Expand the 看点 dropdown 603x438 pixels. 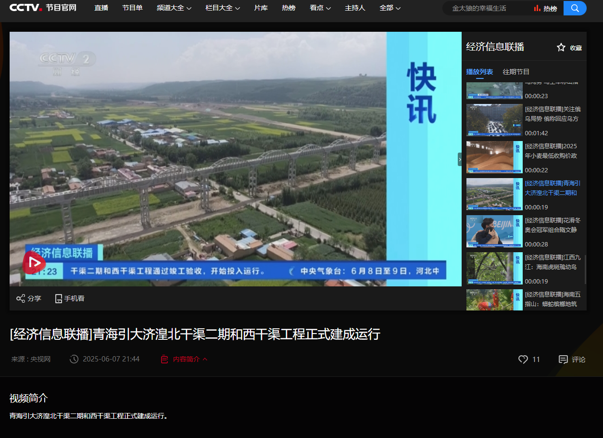(x=320, y=8)
